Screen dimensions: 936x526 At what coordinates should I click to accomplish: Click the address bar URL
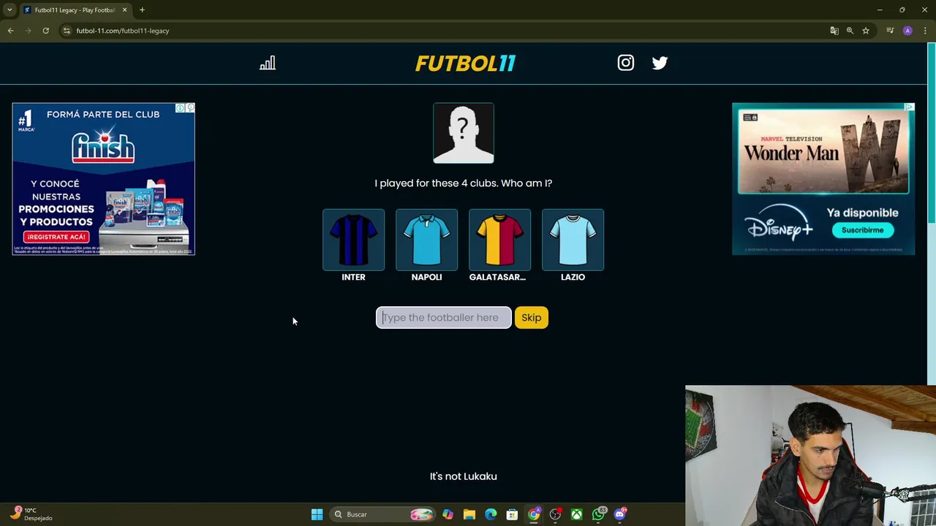(x=123, y=31)
